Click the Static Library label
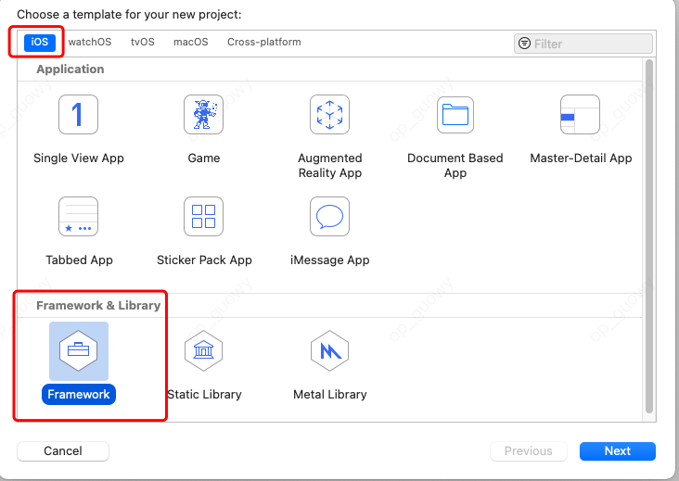 (x=204, y=395)
